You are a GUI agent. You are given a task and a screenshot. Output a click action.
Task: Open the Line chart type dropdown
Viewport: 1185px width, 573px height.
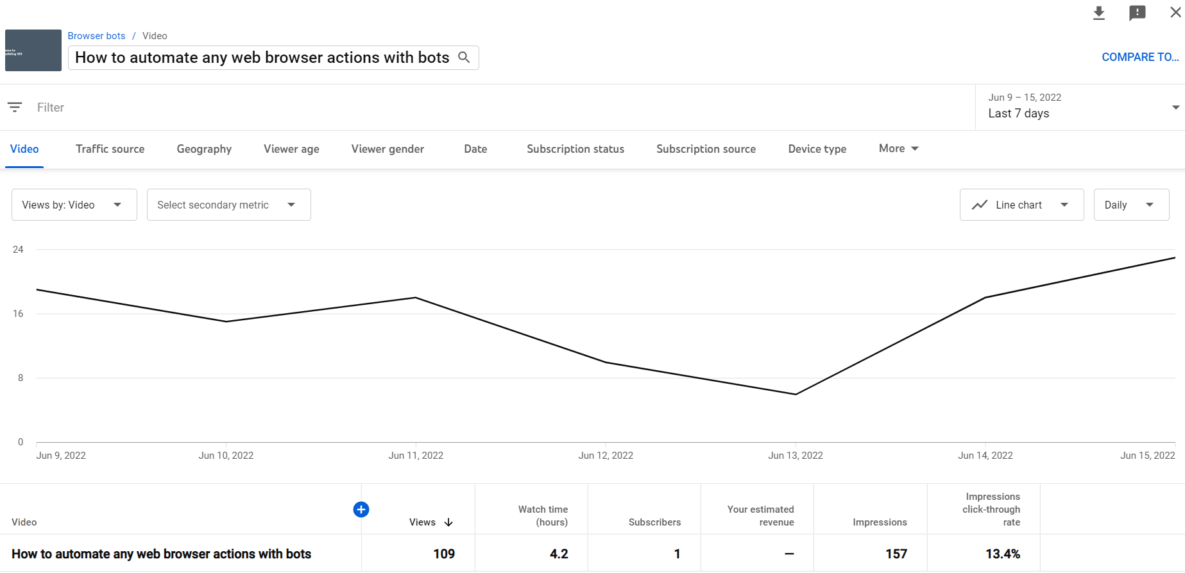pos(1021,205)
